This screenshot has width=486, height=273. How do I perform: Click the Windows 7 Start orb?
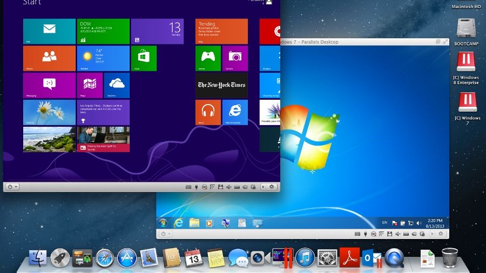click(163, 222)
